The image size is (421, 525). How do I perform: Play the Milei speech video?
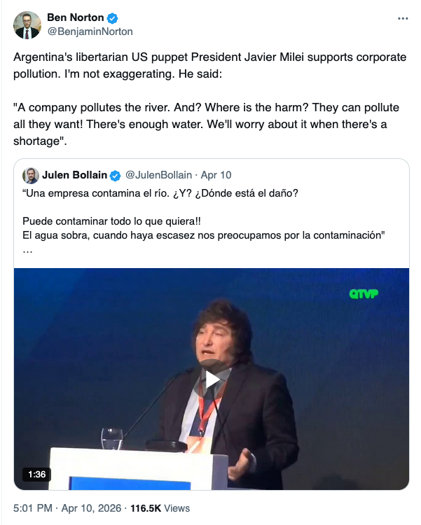(212, 379)
